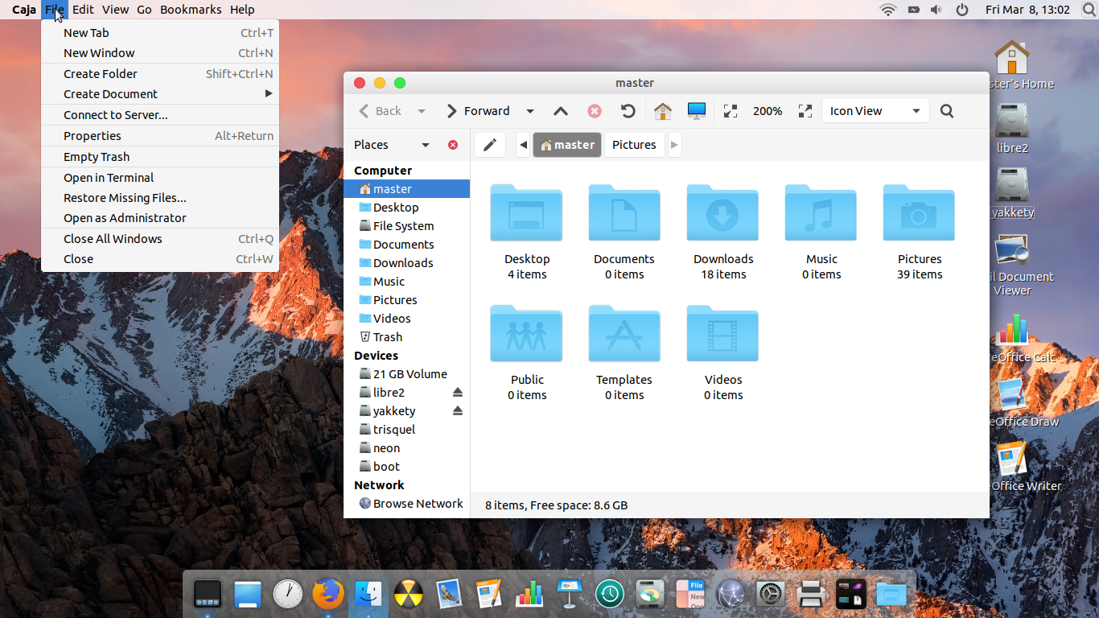Viewport: 1099px width, 618px height.
Task: Open the Search icon in the toolbar
Action: [x=946, y=110]
